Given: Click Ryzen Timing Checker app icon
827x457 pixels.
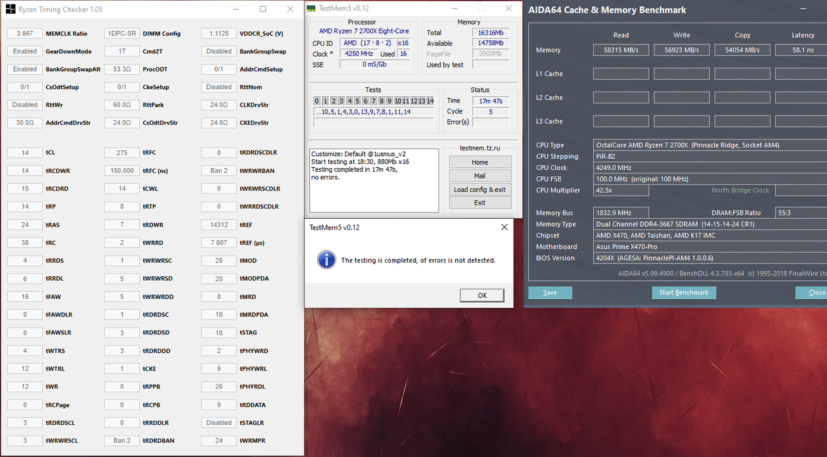Looking at the screenshot, I should 11,10.
